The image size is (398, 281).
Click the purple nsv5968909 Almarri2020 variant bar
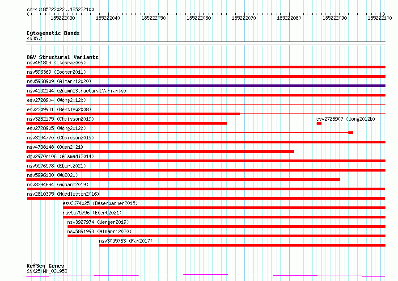point(206,86)
